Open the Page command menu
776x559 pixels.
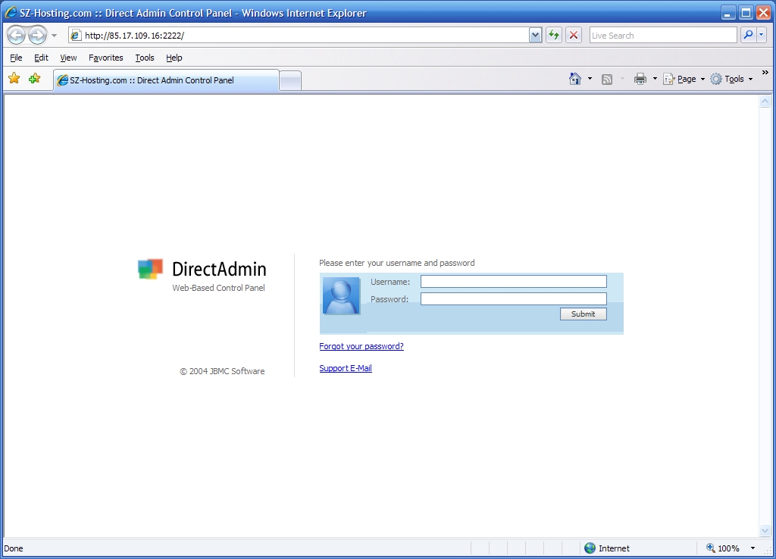[684, 79]
